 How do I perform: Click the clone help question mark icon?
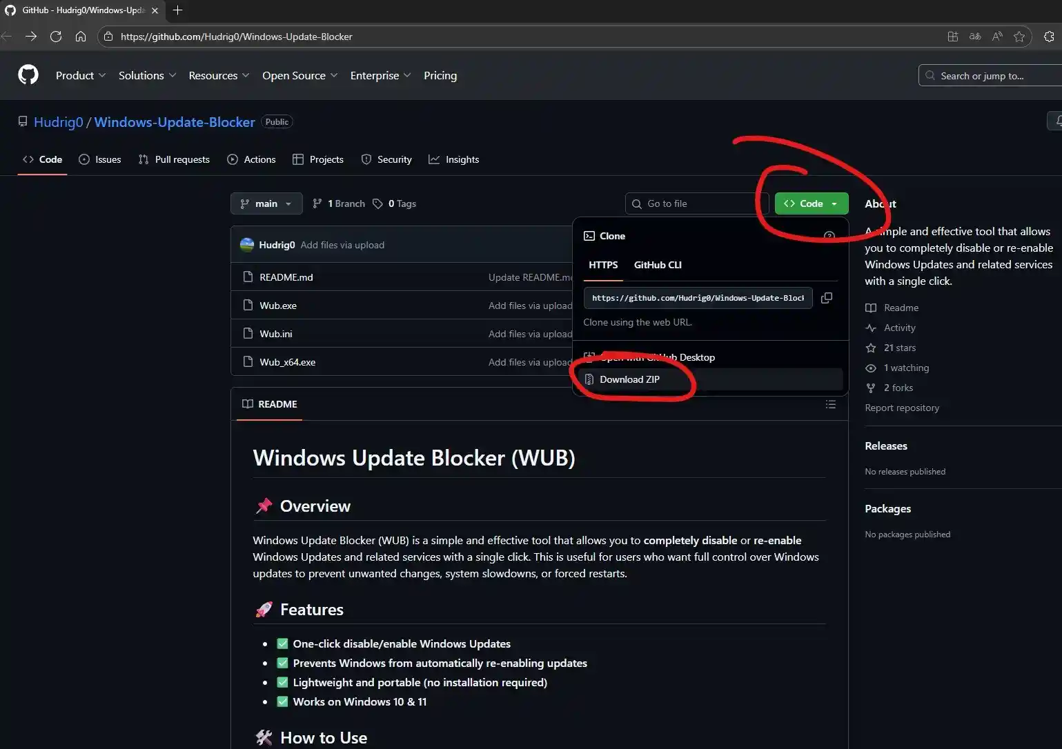(829, 236)
